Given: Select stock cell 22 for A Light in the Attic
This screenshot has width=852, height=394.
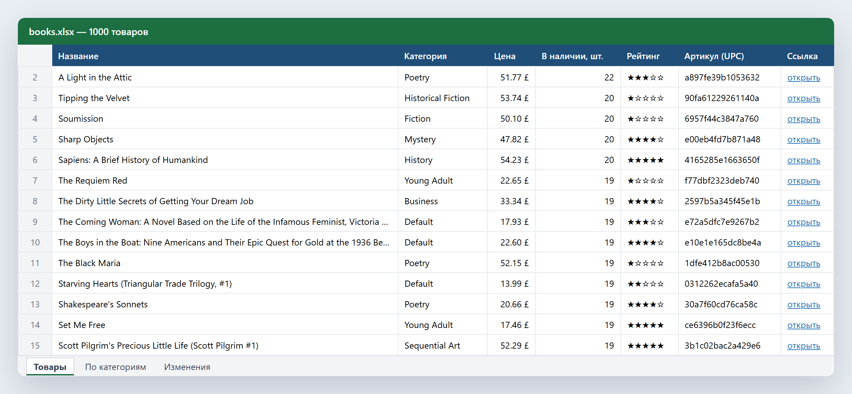Looking at the screenshot, I should (x=578, y=77).
